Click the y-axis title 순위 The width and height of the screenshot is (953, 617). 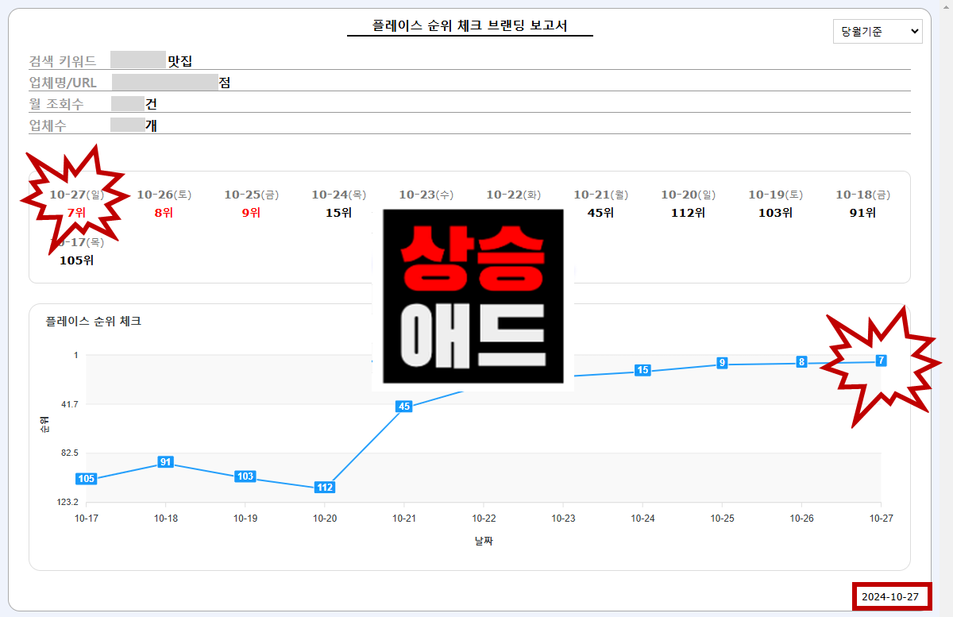44,426
